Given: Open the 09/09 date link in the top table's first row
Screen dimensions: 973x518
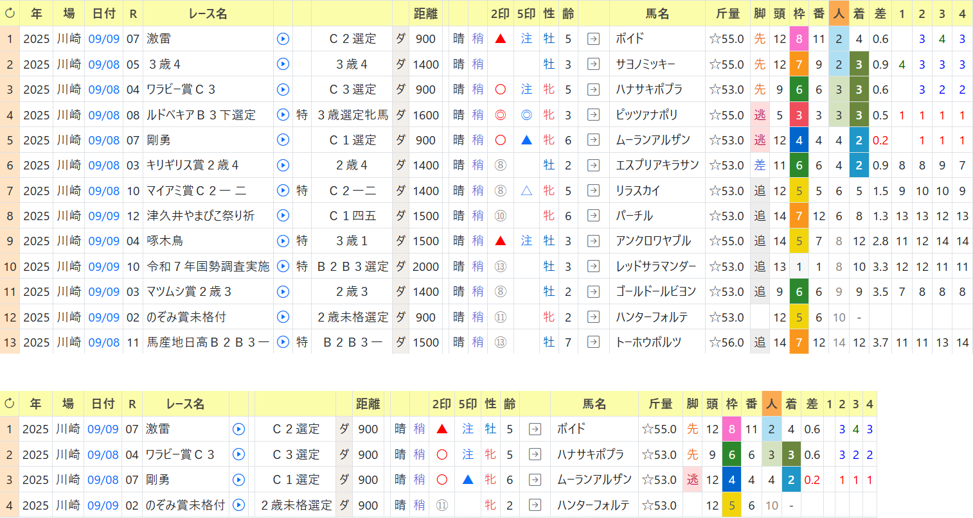Looking at the screenshot, I should point(103,39).
